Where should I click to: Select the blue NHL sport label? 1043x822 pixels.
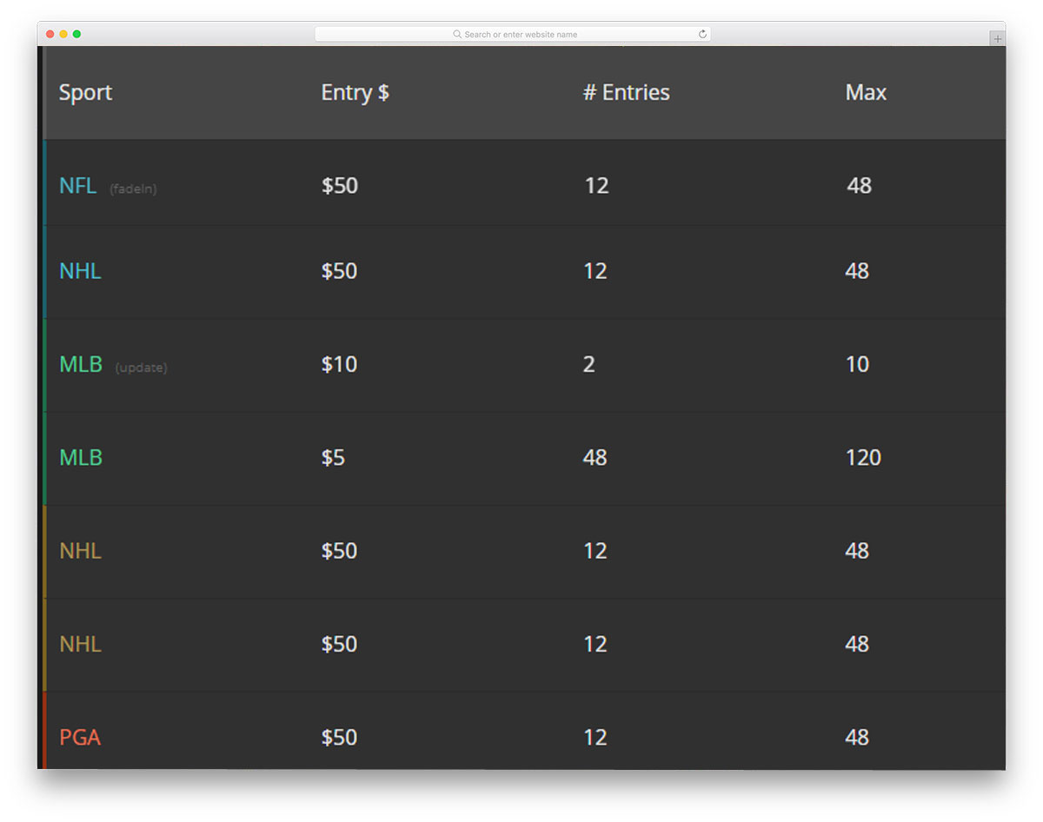(80, 271)
